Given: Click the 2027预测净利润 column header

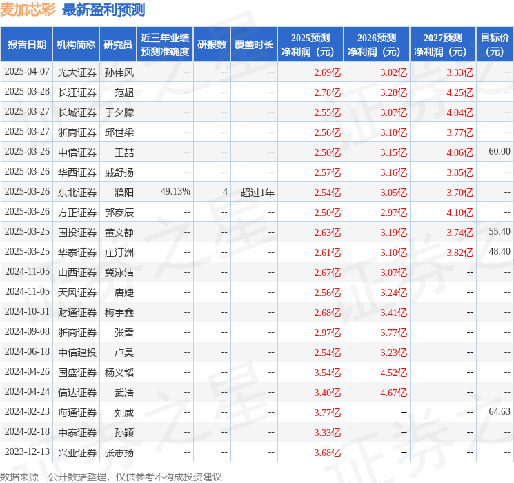Looking at the screenshot, I should (443, 45).
